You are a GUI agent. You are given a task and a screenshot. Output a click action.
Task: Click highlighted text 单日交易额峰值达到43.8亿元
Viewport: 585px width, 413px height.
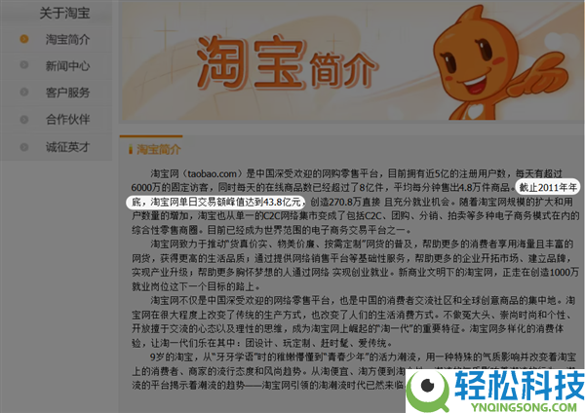tap(240, 202)
